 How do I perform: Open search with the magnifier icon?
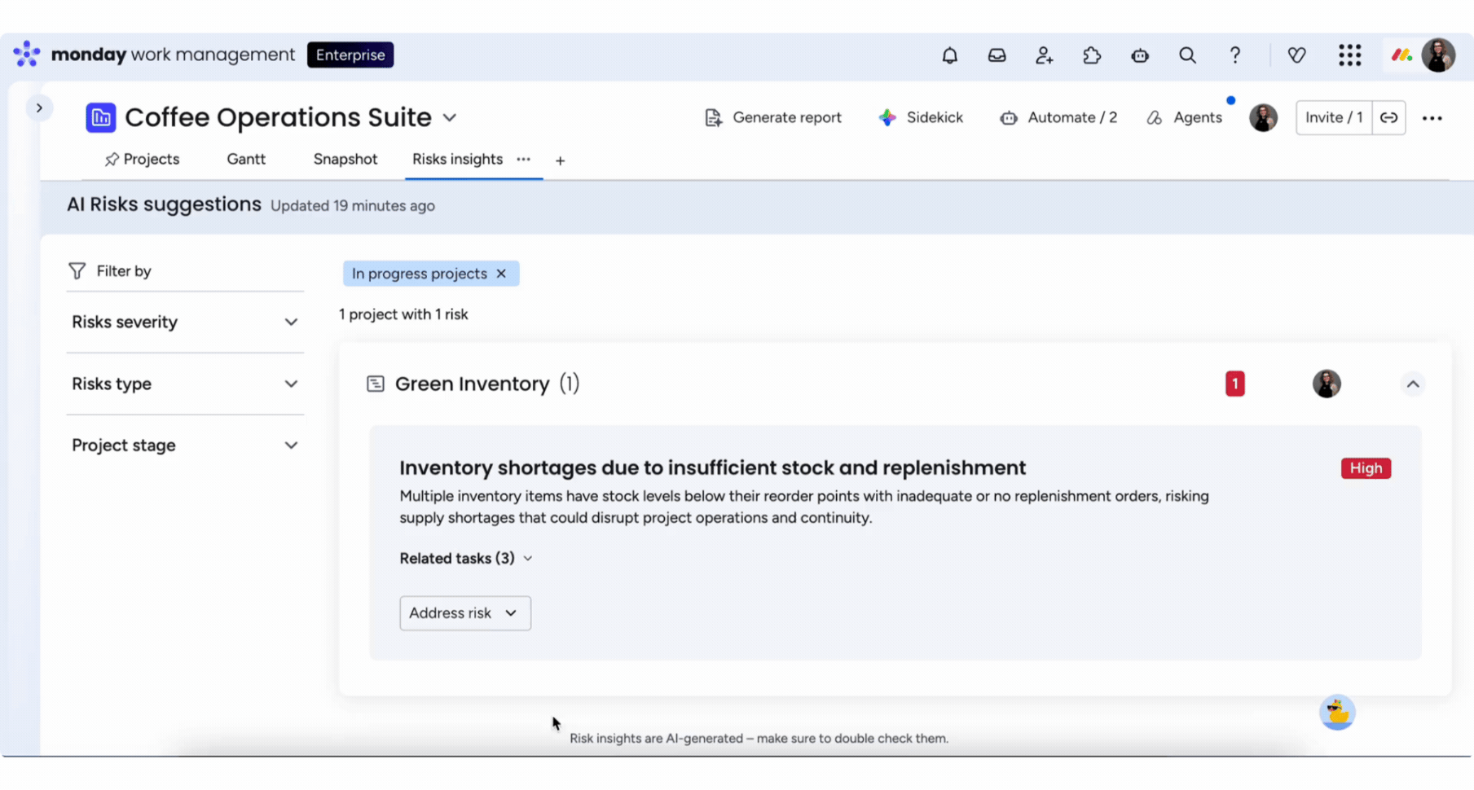(1187, 55)
